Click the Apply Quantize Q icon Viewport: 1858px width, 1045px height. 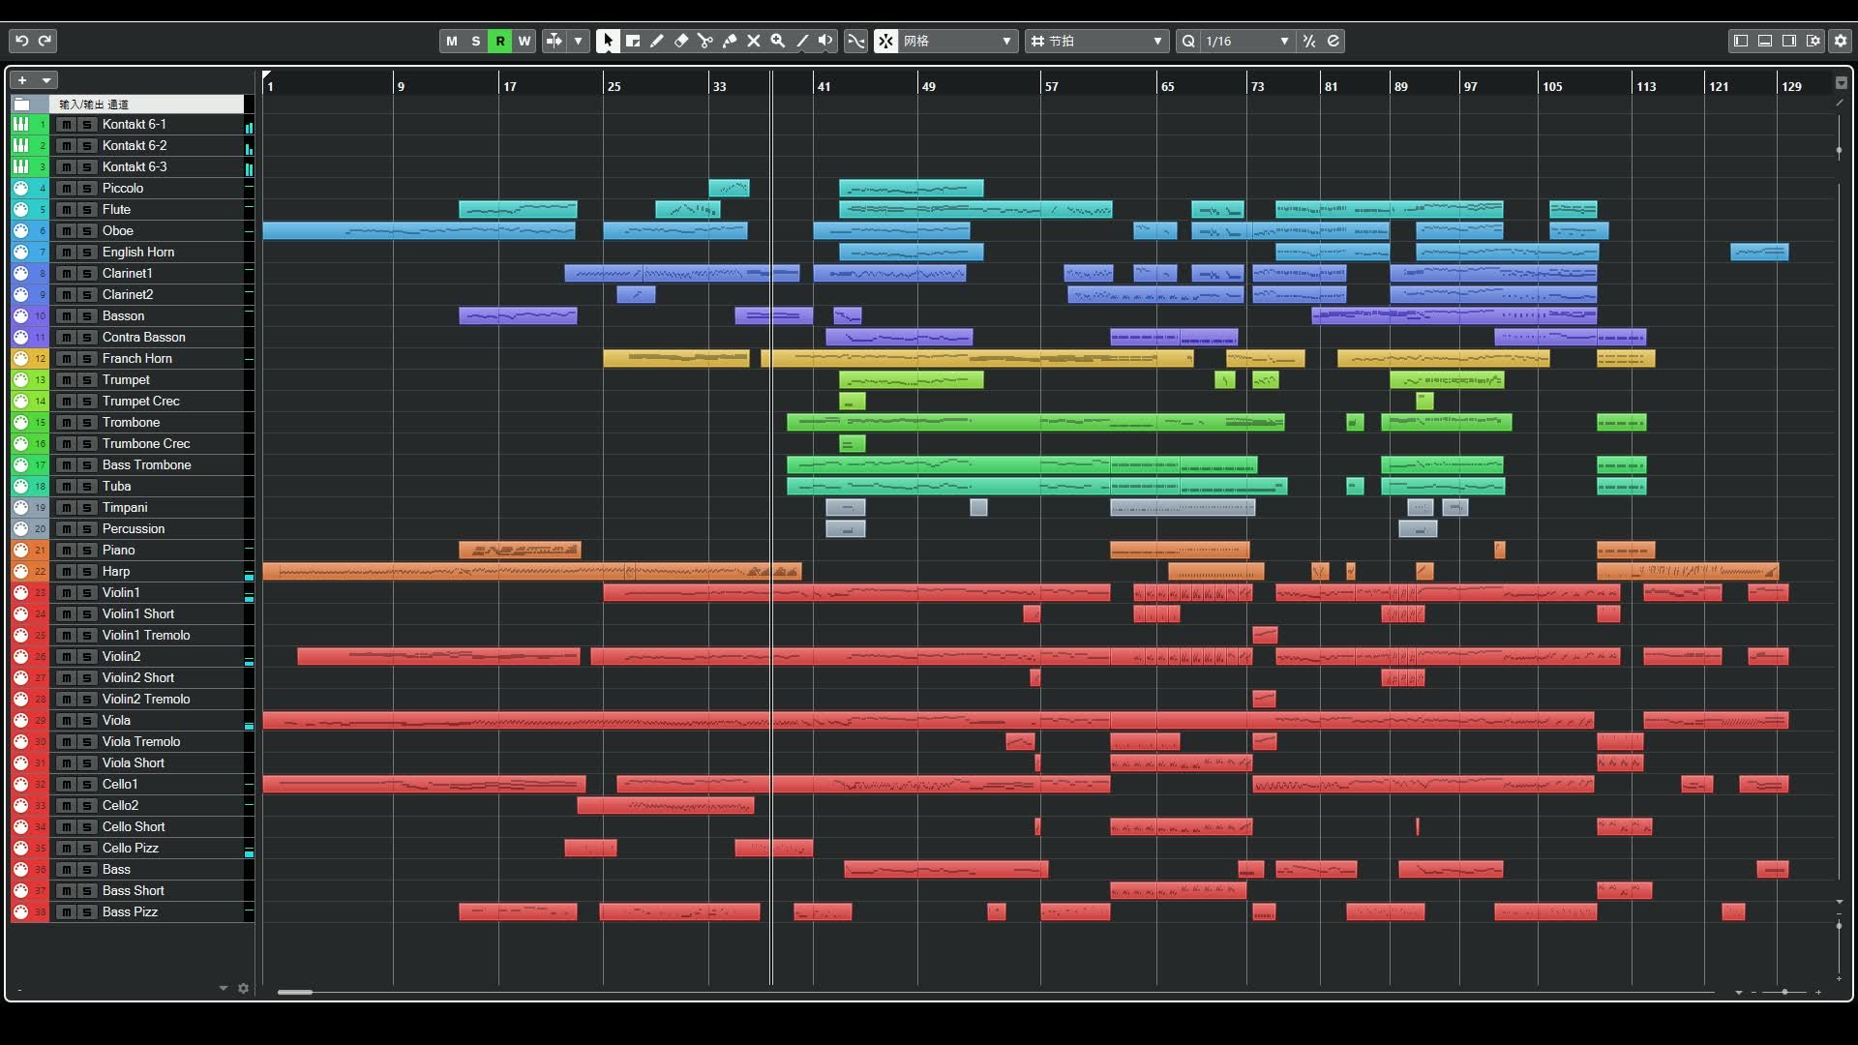point(1188,41)
